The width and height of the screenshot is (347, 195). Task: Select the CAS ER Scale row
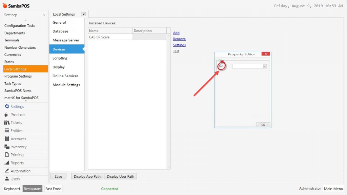[127, 37]
